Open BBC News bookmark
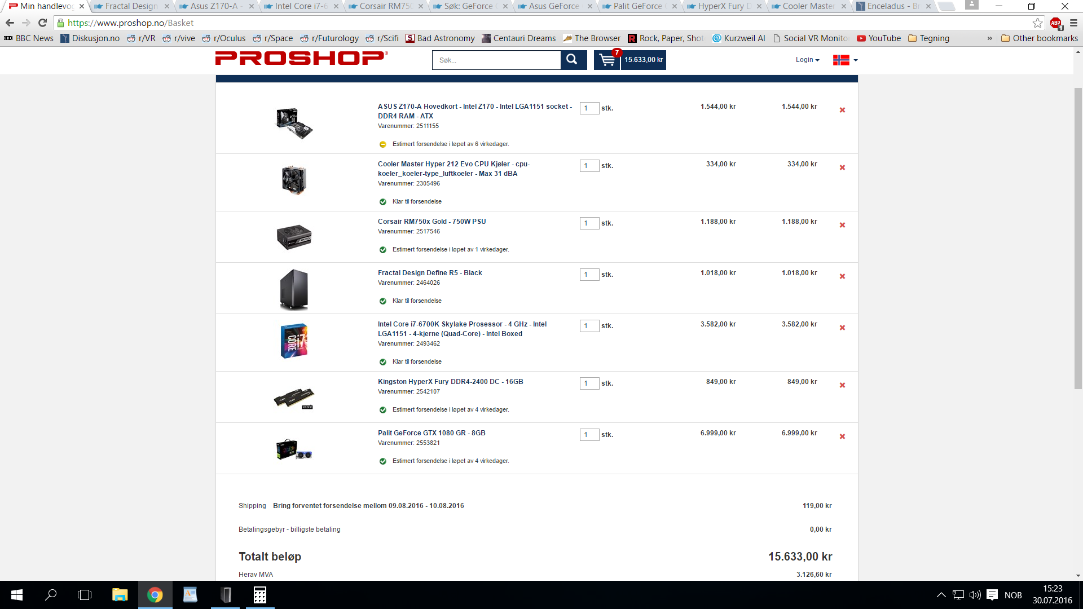Viewport: 1083px width, 609px height. point(28,38)
